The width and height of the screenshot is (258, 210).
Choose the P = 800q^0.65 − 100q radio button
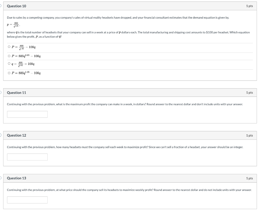point(9,56)
